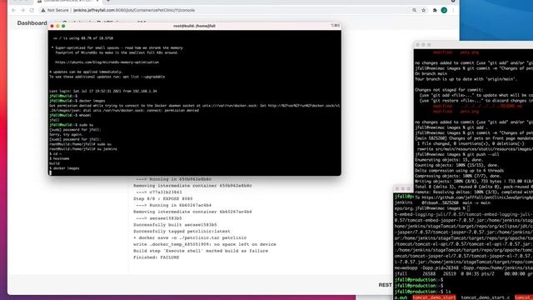Image resolution: width=533 pixels, height=300 pixels.
Task: Click the 'Got permission denied' error line
Action: 194,106
